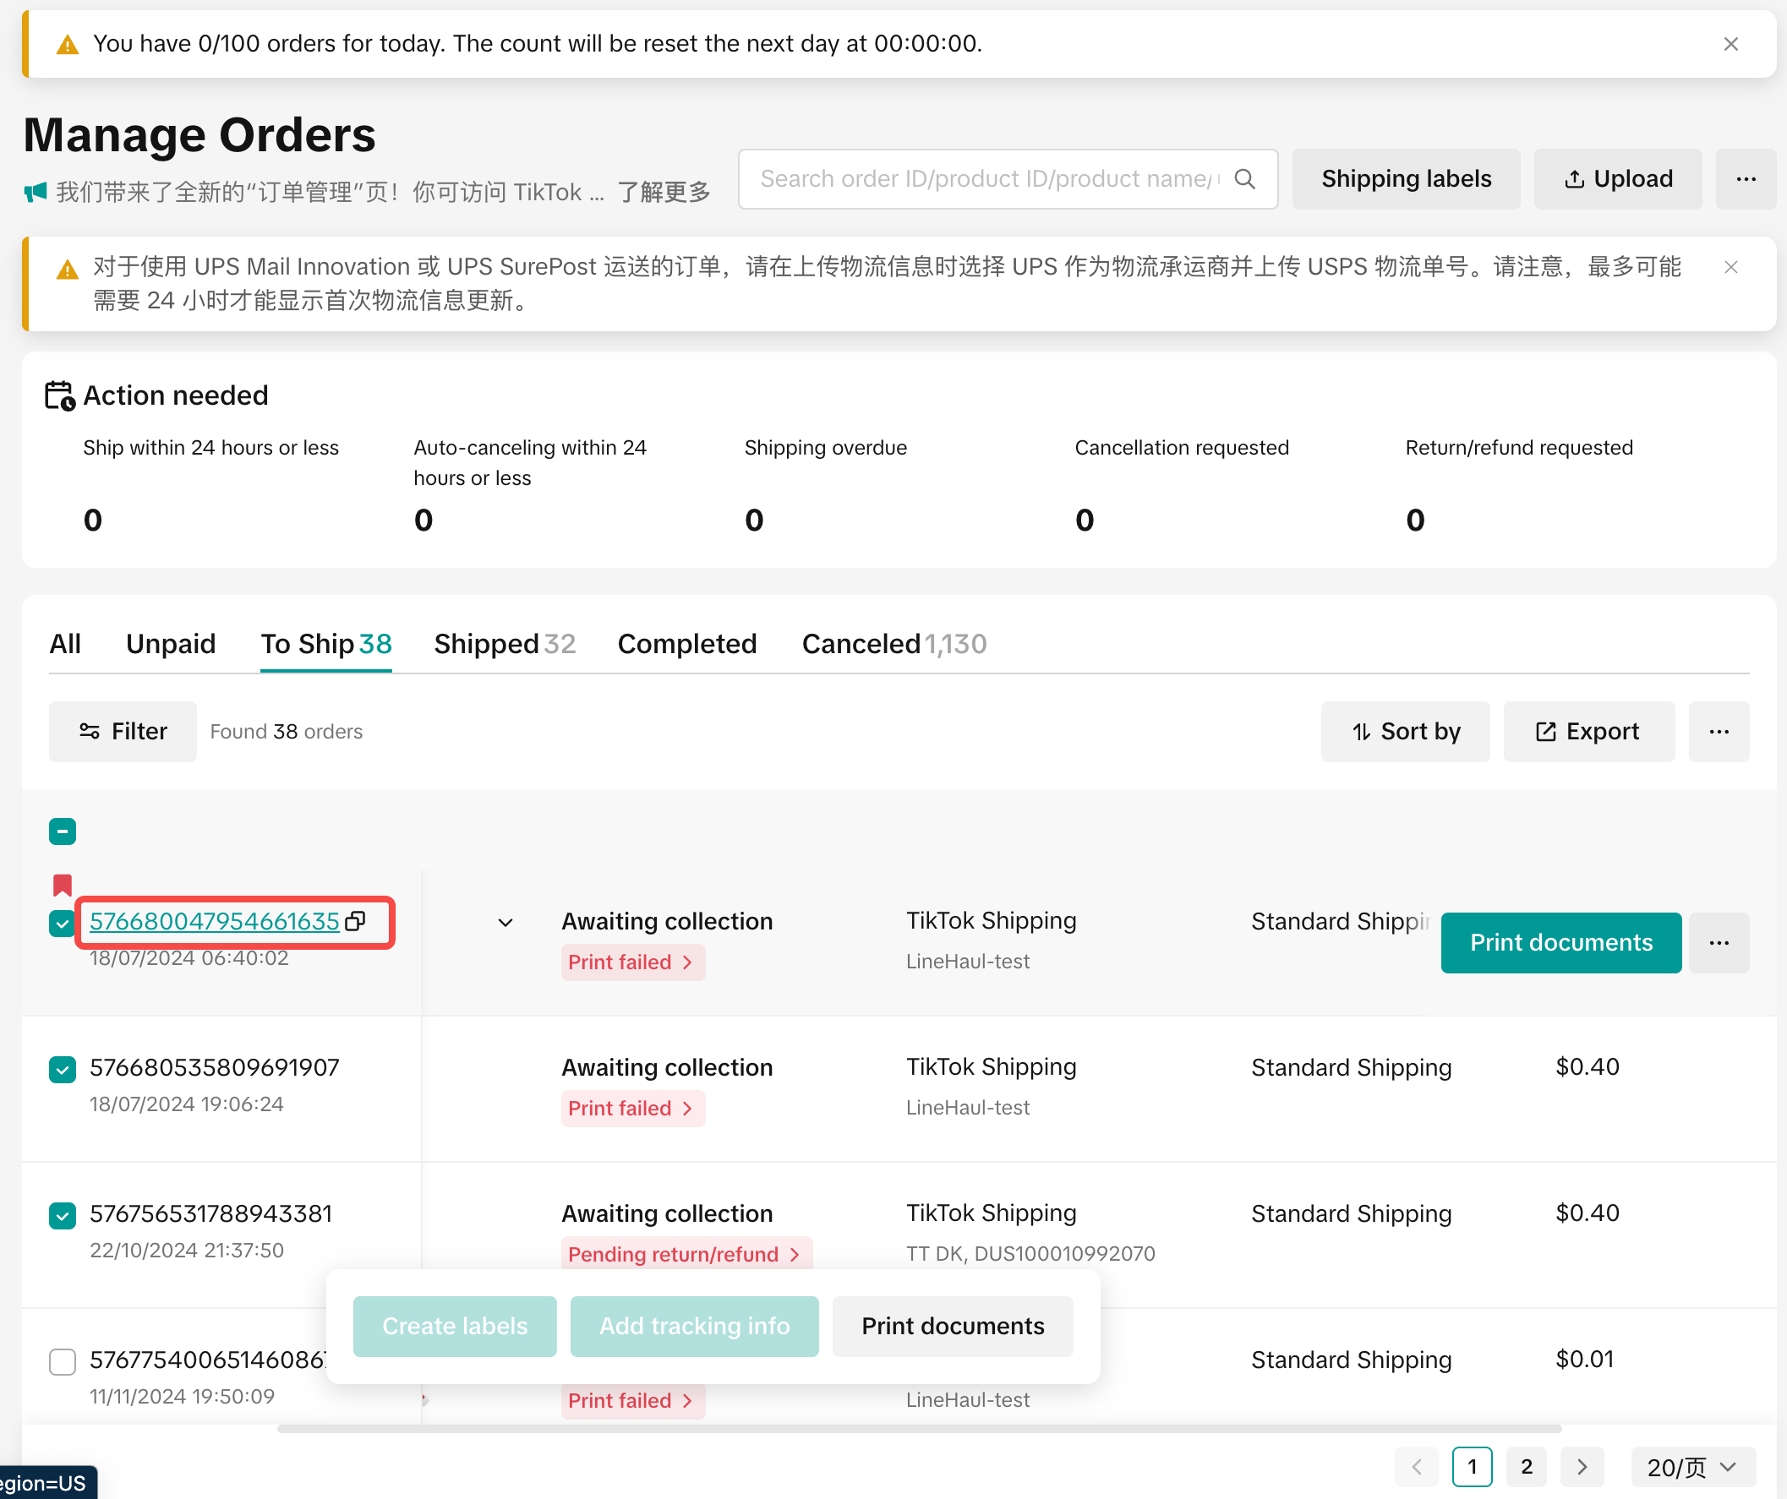The height and width of the screenshot is (1499, 1787).
Task: Open the Sort by dropdown
Action: pyautogui.click(x=1405, y=732)
